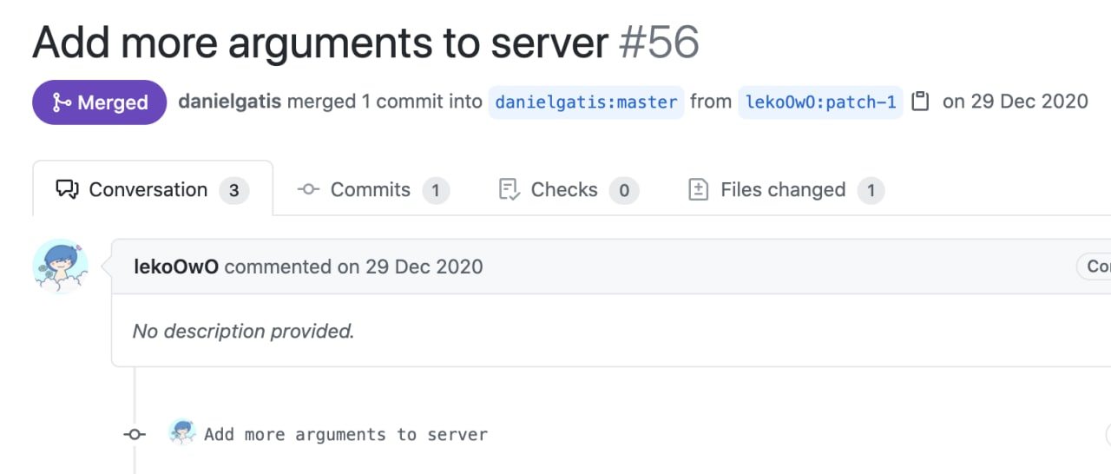Open the danielgatis:master branch link
This screenshot has width=1111, height=474.
(586, 102)
